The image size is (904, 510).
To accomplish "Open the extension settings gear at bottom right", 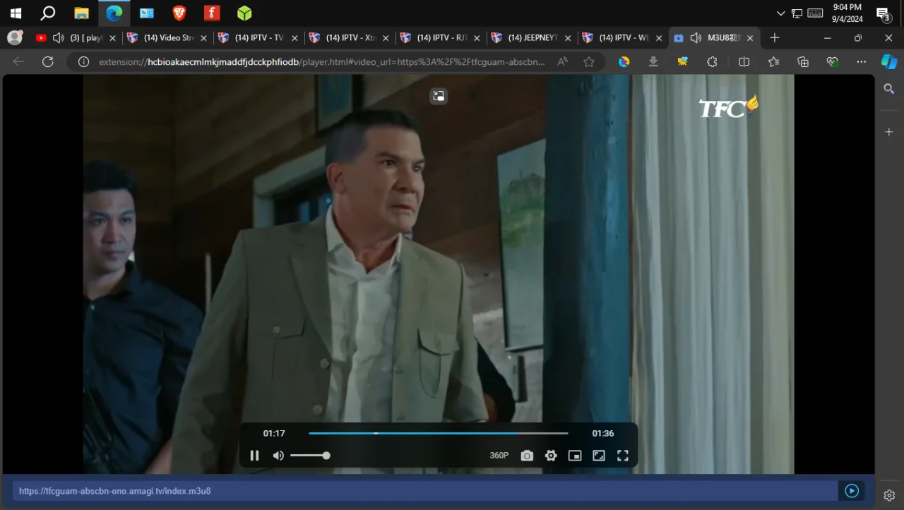I will (889, 495).
